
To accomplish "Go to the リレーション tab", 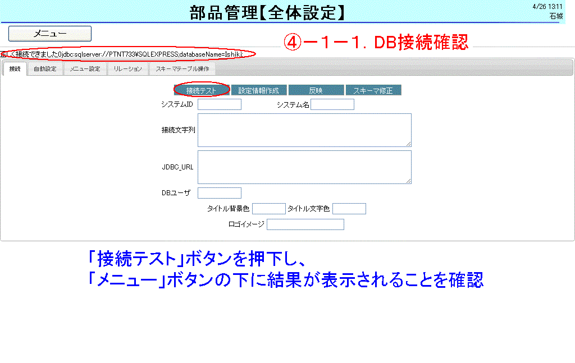I will tap(127, 69).
